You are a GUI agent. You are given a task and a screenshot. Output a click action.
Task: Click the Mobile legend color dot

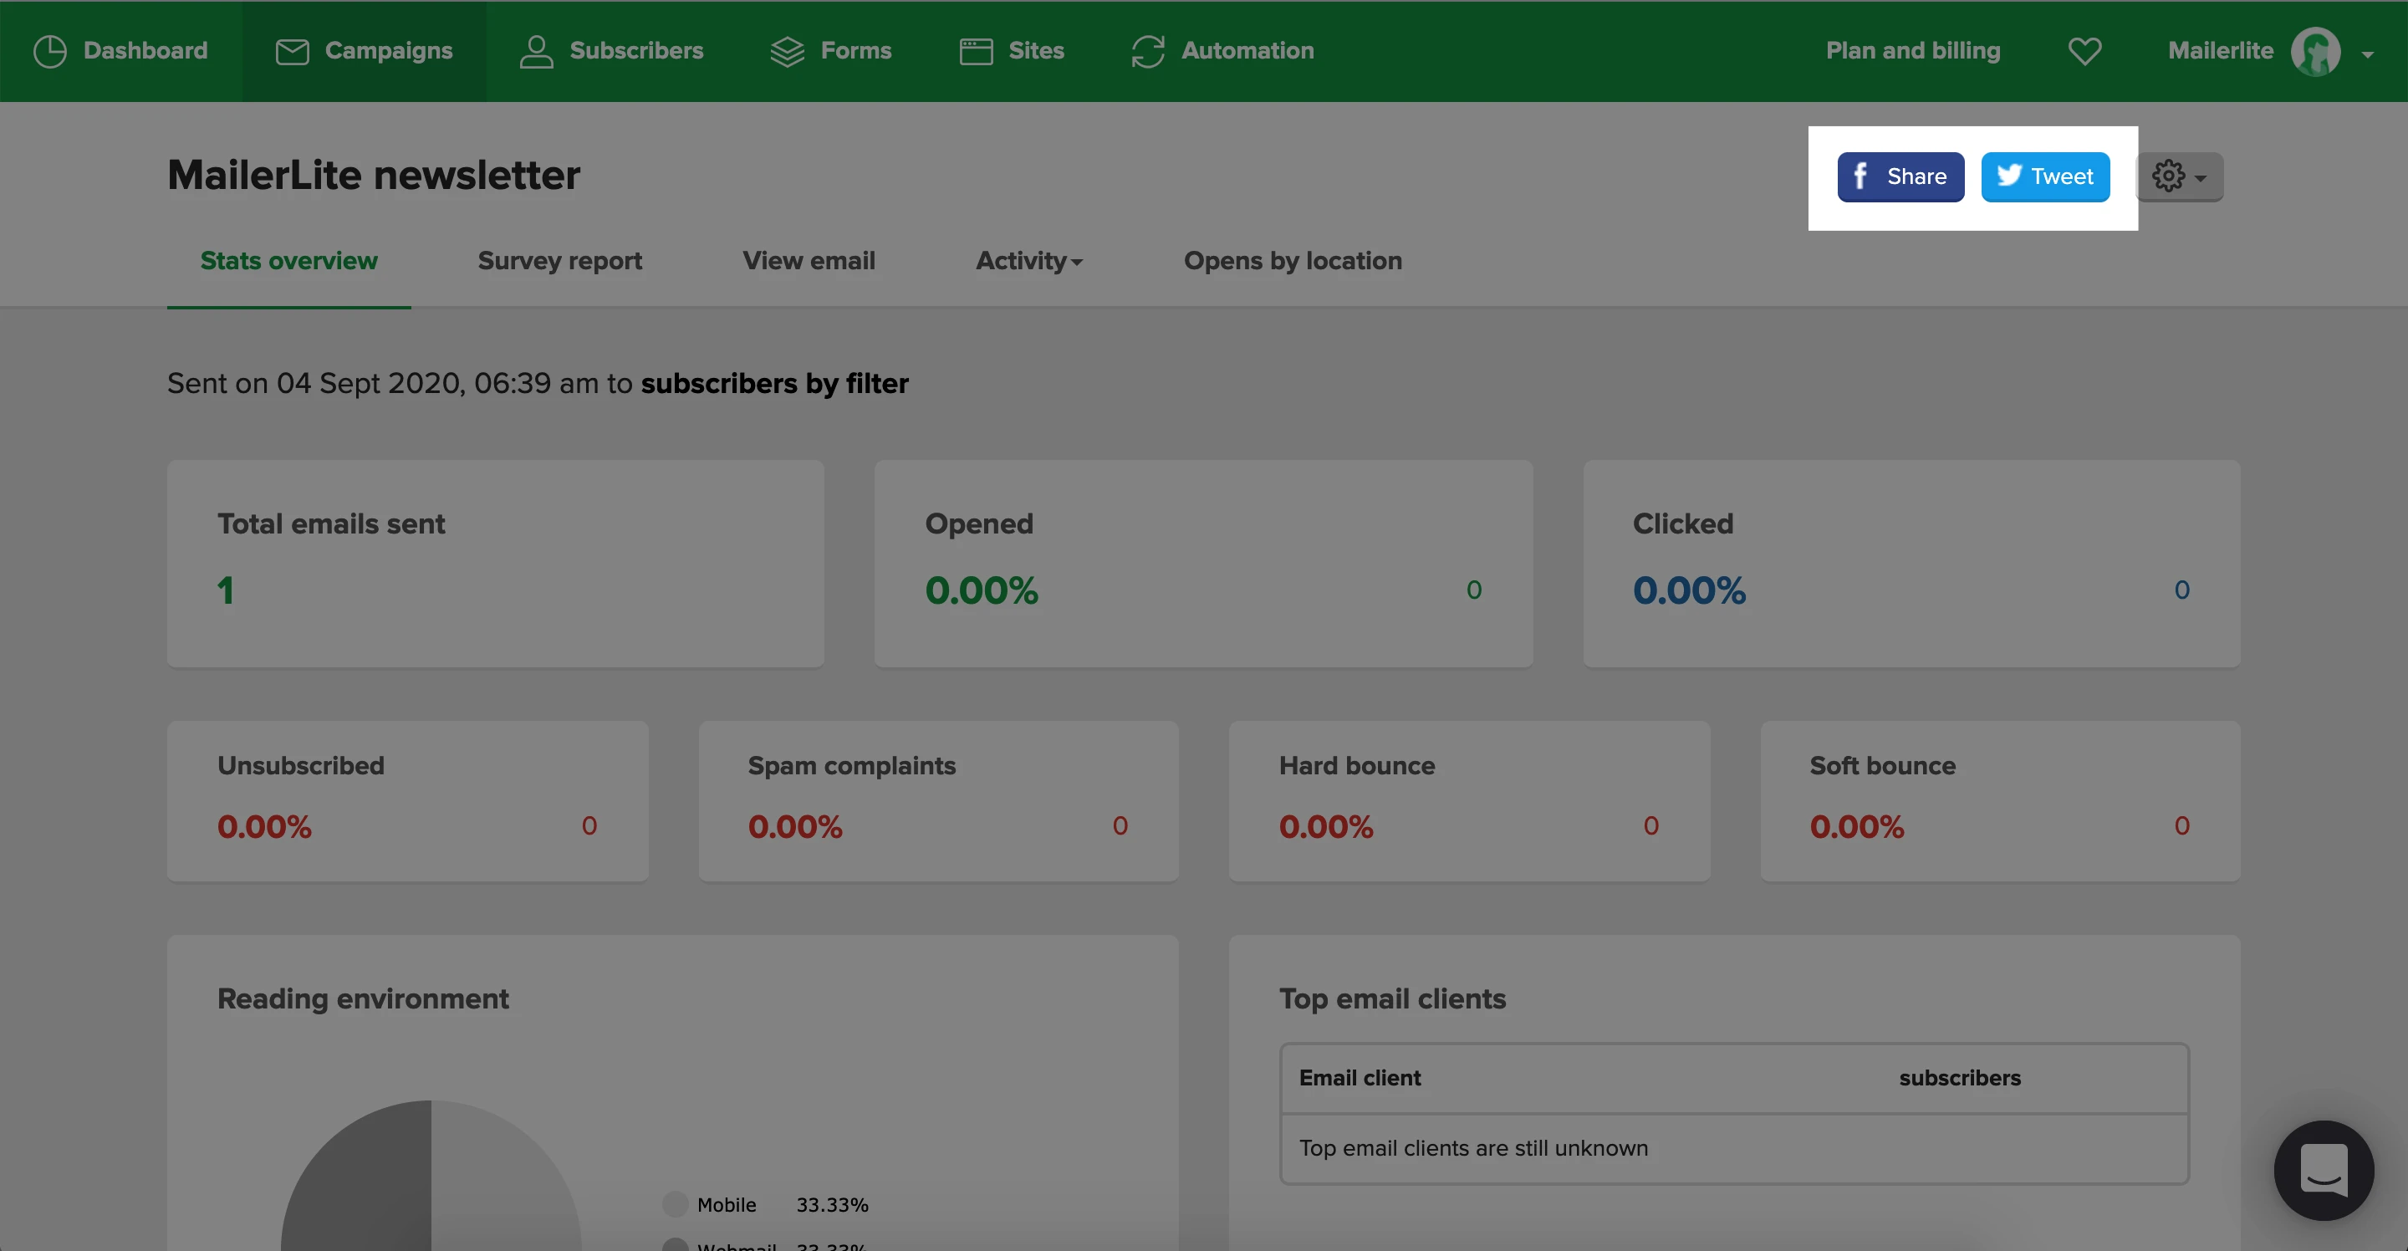[674, 1204]
